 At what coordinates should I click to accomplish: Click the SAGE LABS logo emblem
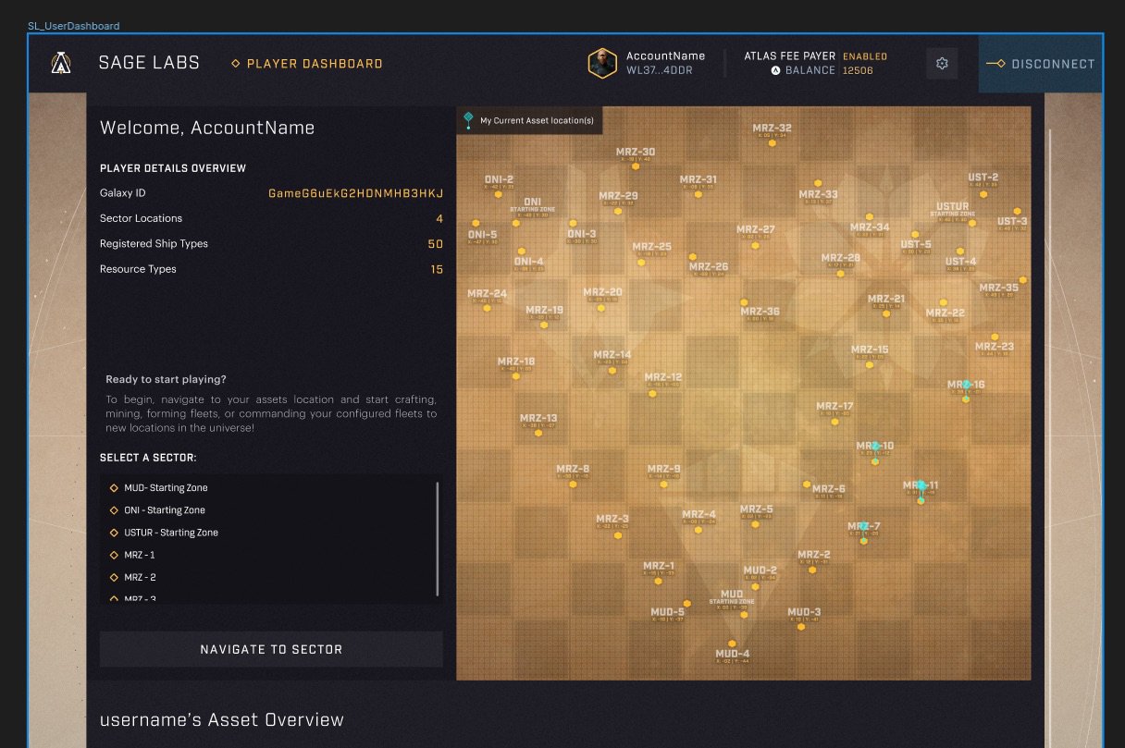(59, 63)
